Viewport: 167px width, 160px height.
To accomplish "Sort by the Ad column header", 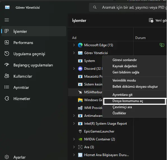I will 74,38.
